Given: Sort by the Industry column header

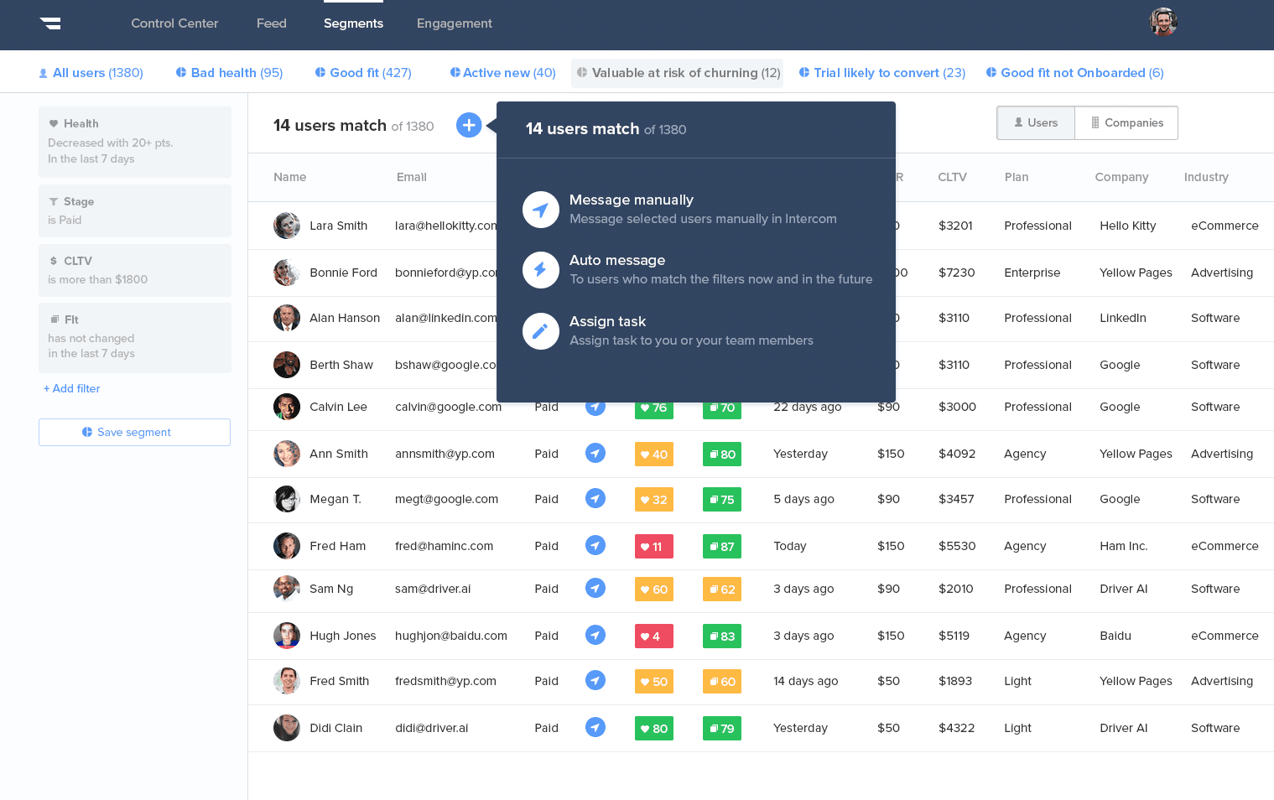Looking at the screenshot, I should tap(1206, 177).
